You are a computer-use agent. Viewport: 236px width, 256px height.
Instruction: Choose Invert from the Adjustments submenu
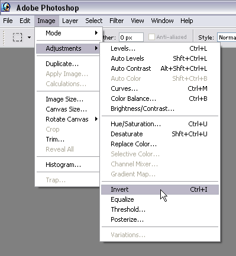tap(160, 189)
